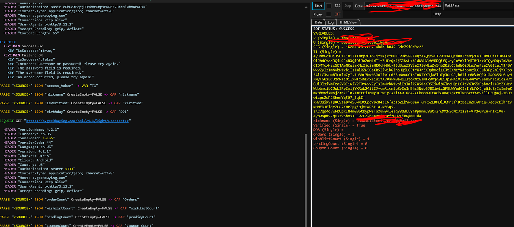Select the 'BOT STATUS: SUCCESS' line
Viewport: 514px width, 227px height.
(334, 29)
